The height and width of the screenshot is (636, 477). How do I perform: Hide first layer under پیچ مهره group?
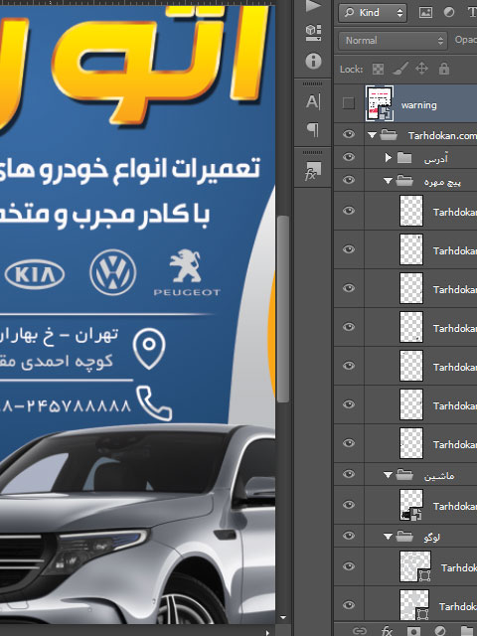(x=349, y=211)
